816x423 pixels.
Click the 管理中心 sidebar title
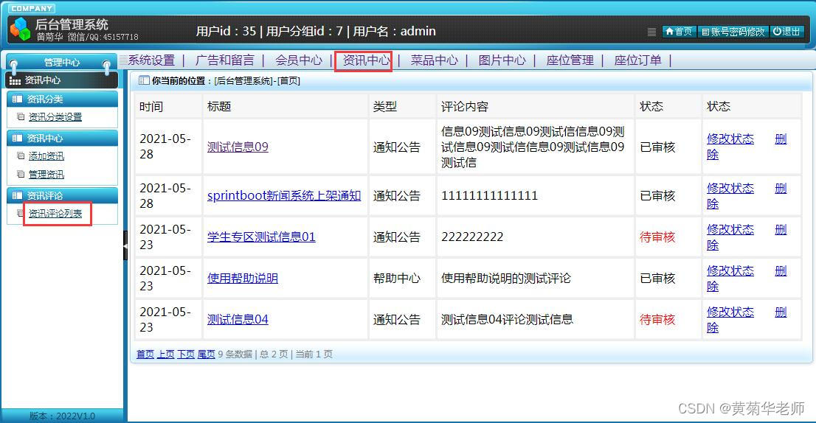click(62, 63)
